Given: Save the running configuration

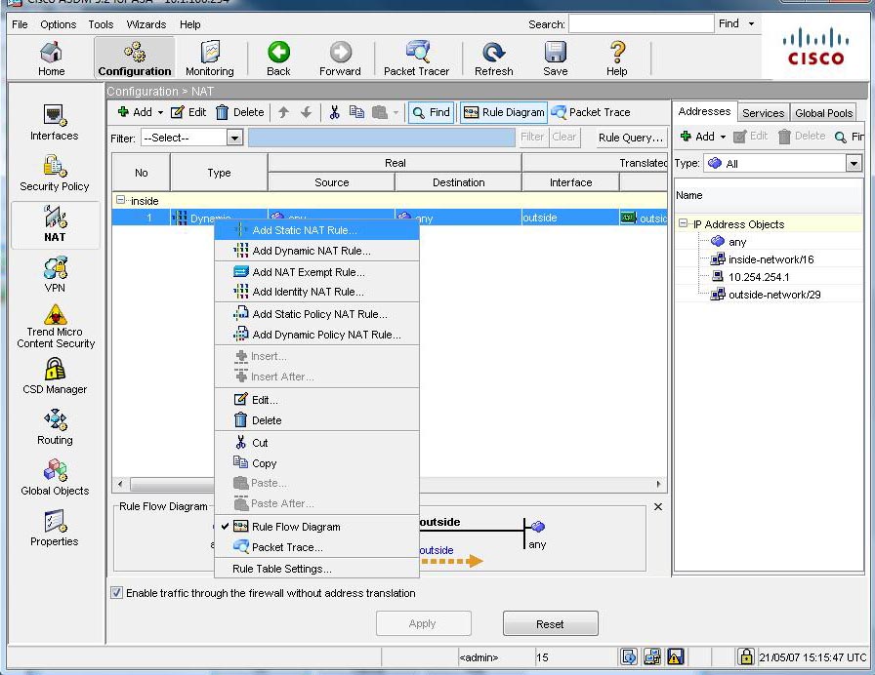Looking at the screenshot, I should pyautogui.click(x=556, y=59).
